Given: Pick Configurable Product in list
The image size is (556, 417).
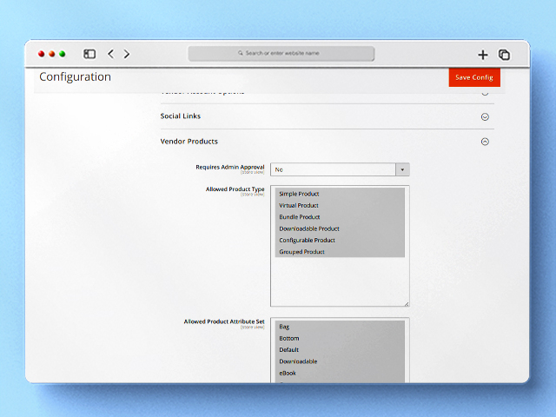Looking at the screenshot, I should coord(307,240).
